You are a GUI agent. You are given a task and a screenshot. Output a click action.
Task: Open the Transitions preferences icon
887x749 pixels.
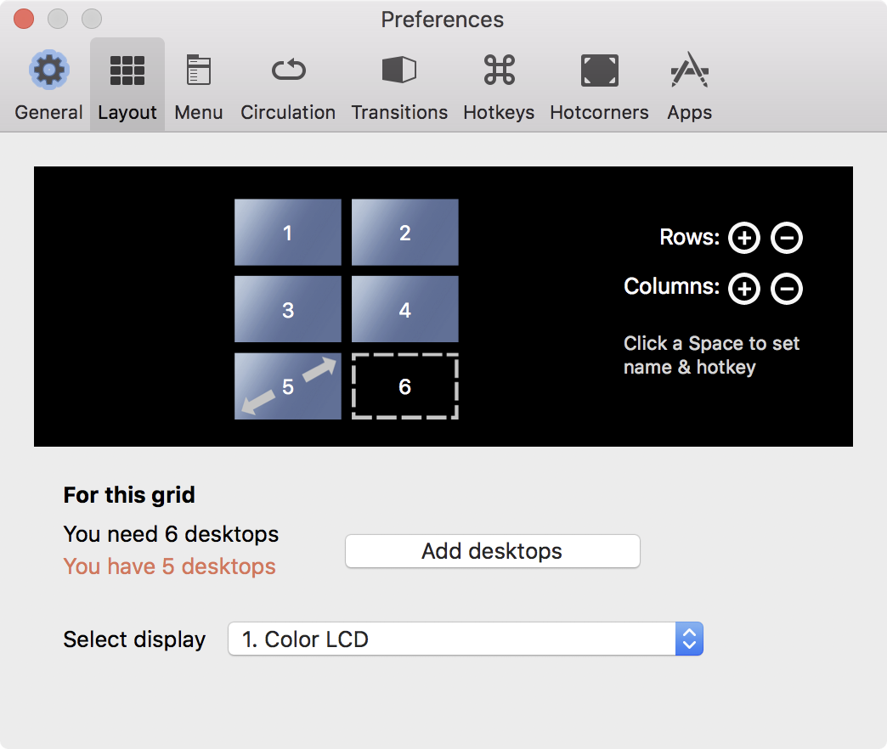399,71
